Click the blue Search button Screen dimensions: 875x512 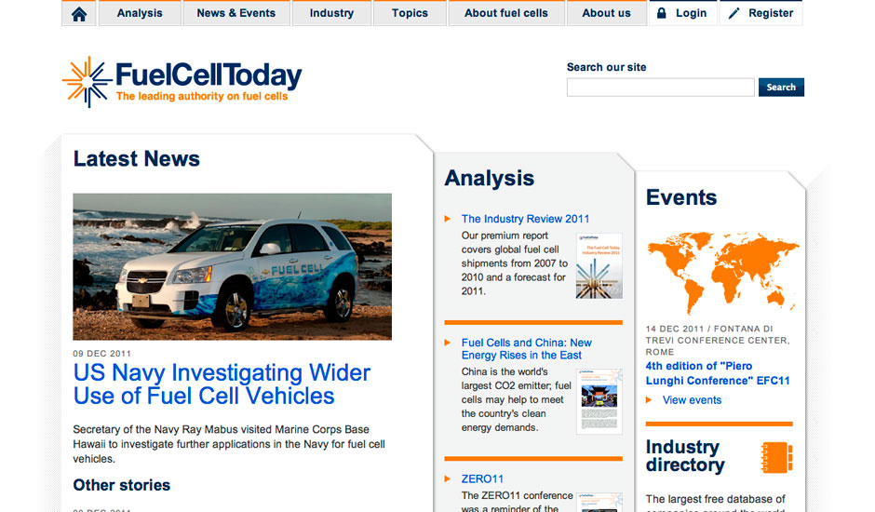[x=781, y=88]
